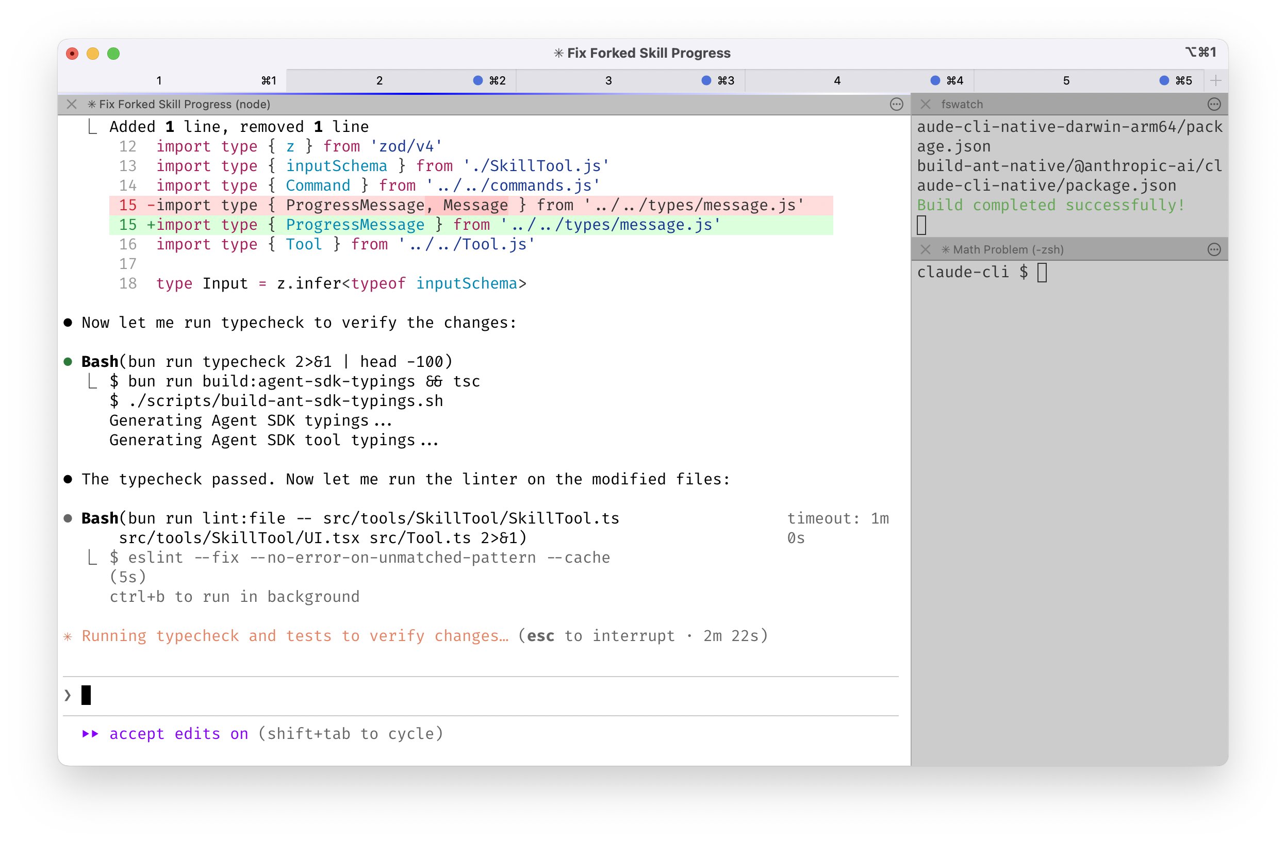Click the blue activity dot on tab 2
The image size is (1286, 842).
pos(477,80)
